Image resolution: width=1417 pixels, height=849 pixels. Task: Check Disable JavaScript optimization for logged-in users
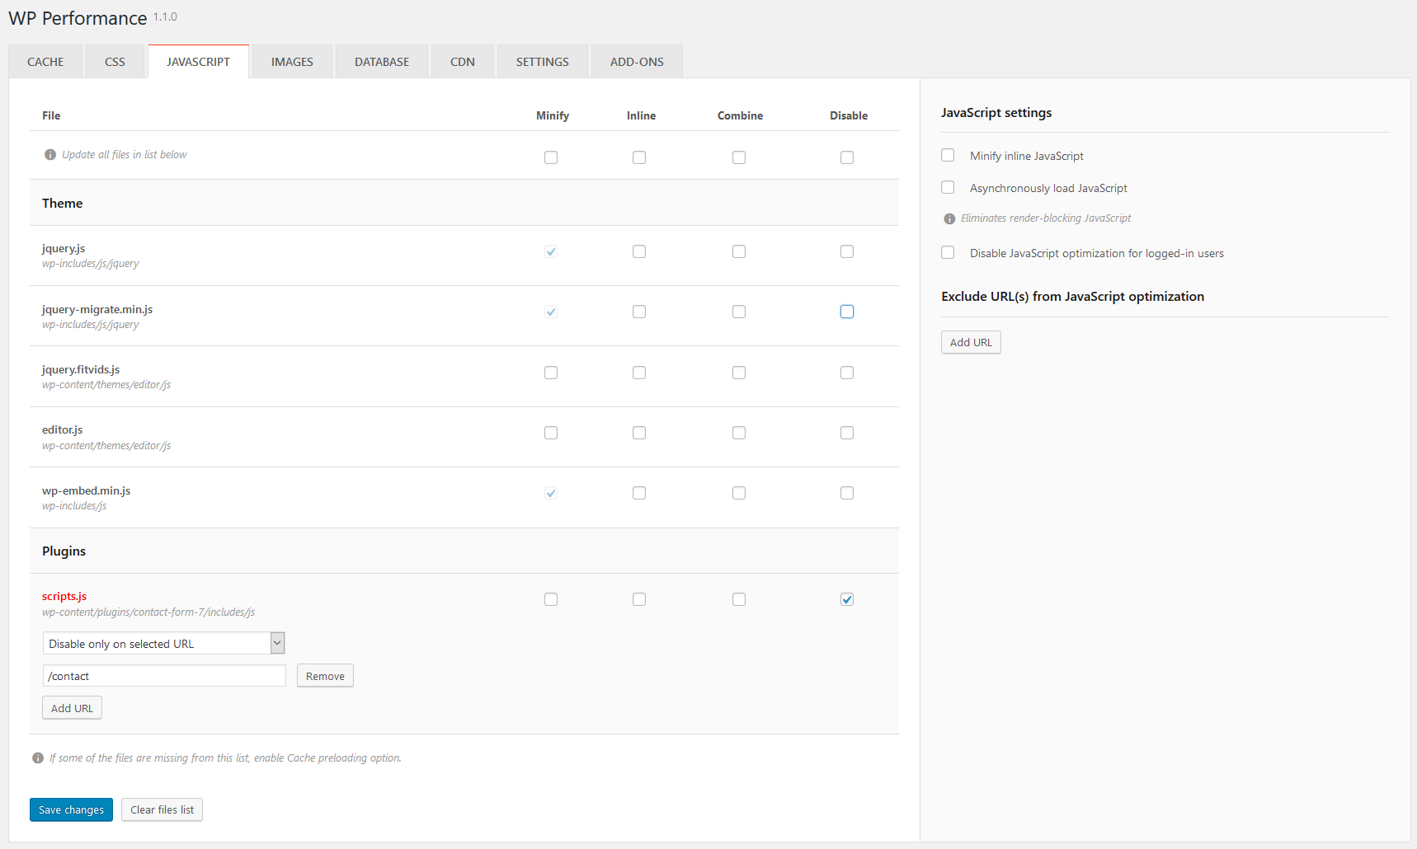tap(948, 253)
